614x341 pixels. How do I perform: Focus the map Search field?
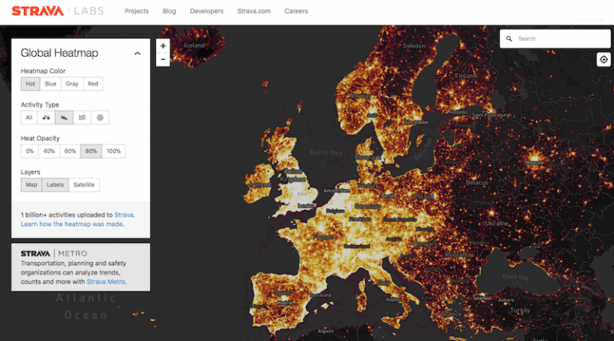point(555,38)
